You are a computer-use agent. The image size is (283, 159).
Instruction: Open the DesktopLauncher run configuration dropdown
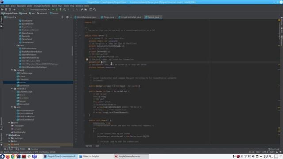point(39,9)
